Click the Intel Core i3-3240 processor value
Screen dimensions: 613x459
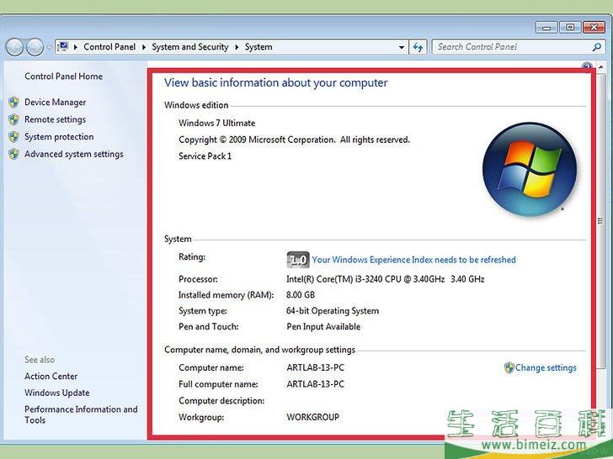(x=386, y=279)
